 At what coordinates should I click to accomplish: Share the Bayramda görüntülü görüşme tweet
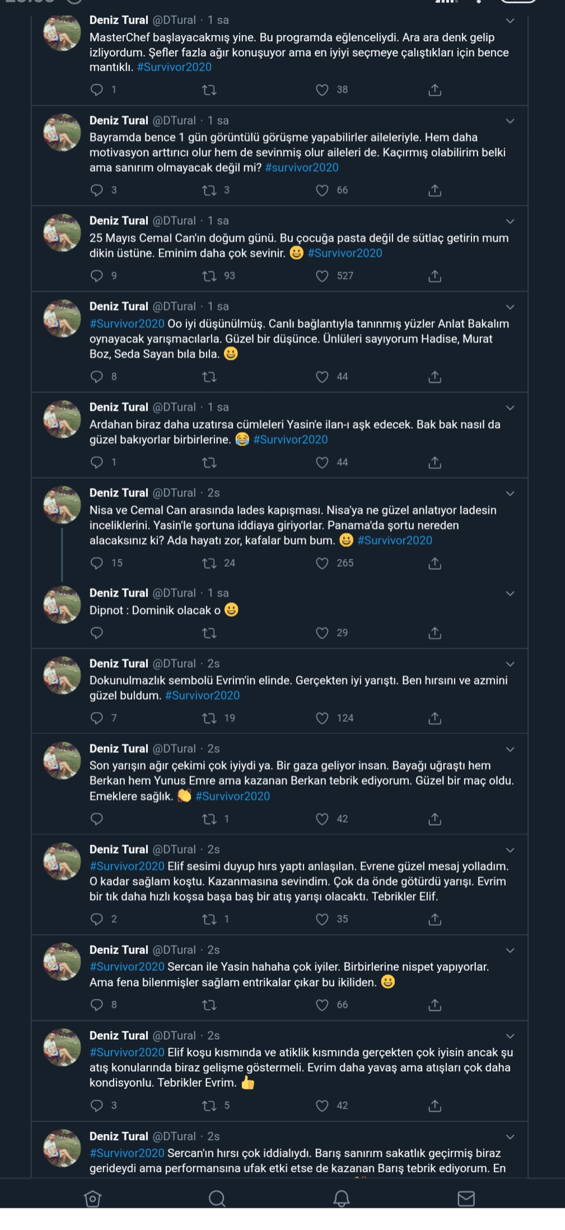pos(435,190)
